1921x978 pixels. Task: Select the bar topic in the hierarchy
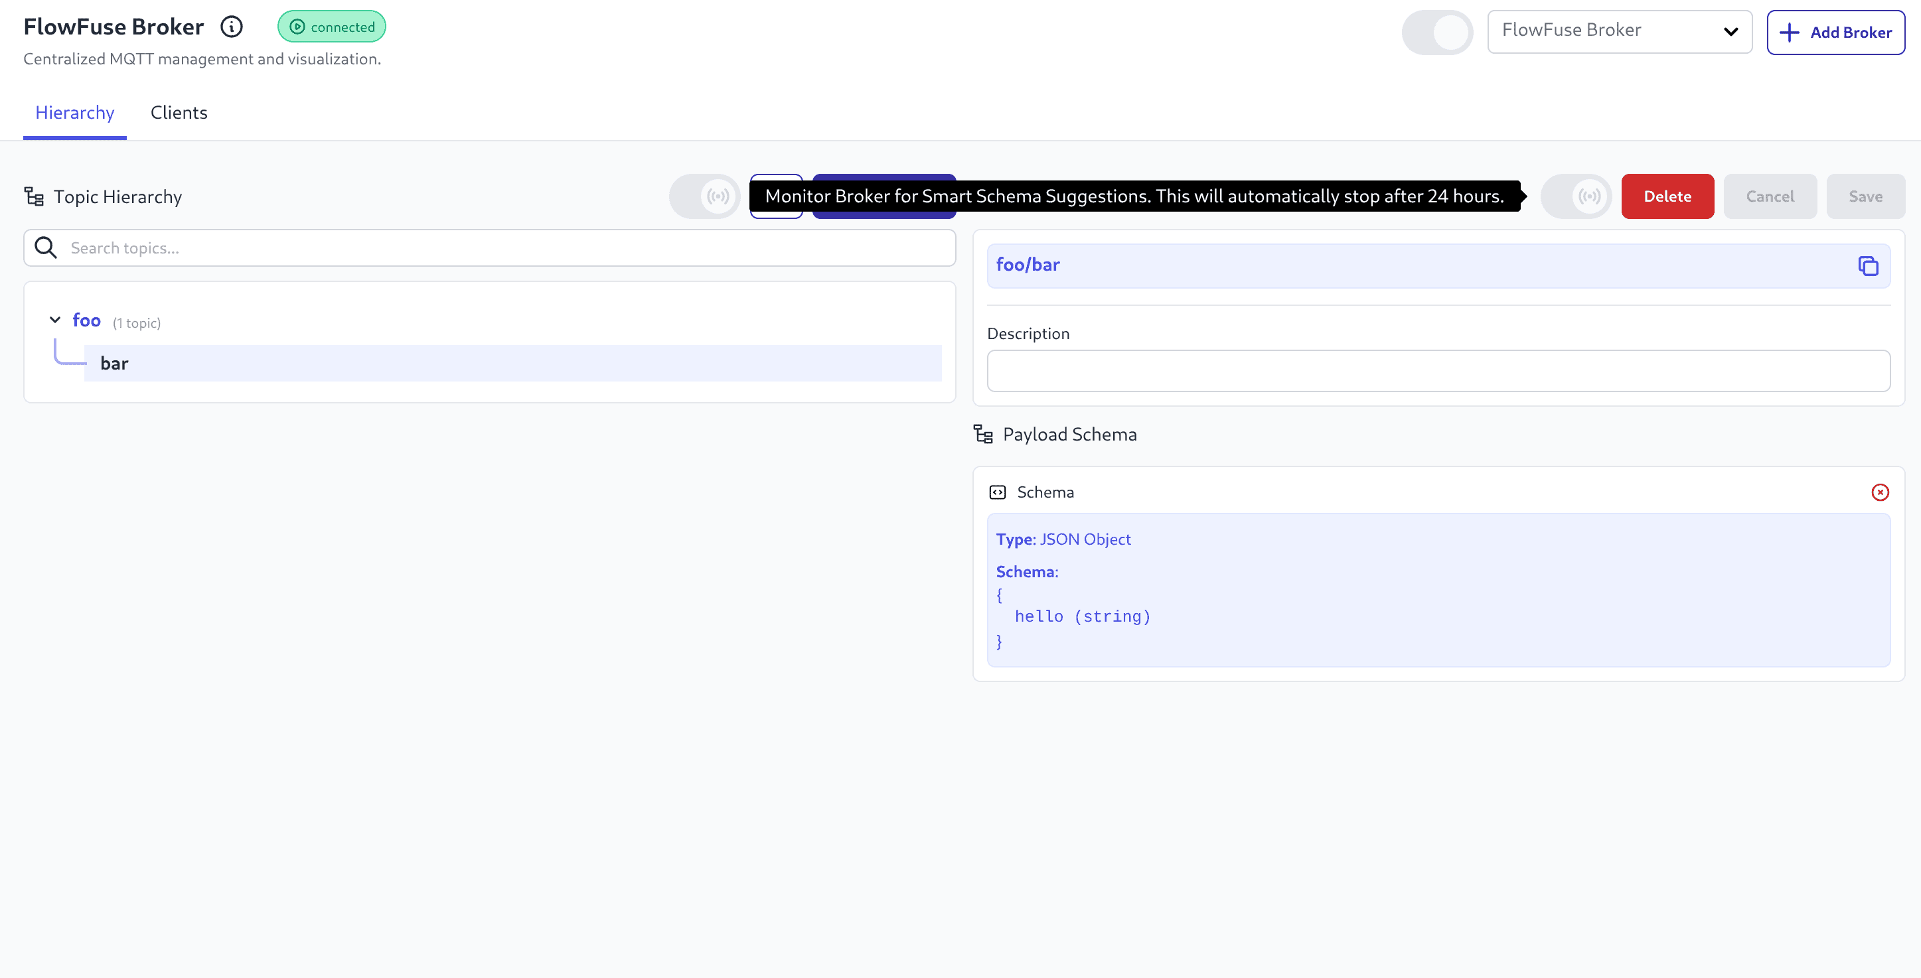(114, 363)
